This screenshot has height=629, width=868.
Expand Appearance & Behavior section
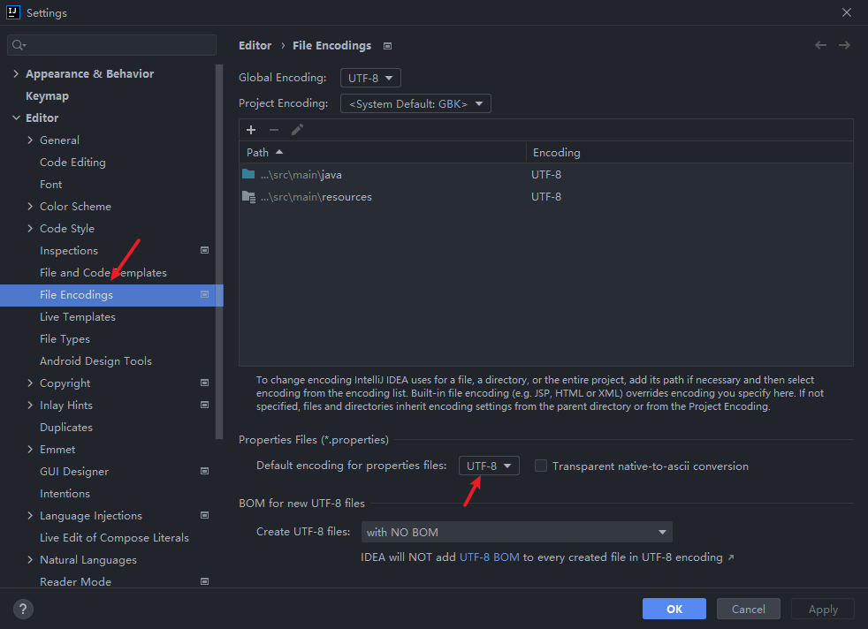tap(16, 73)
